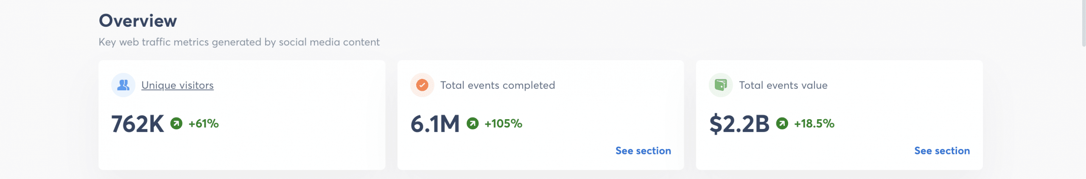Click the orange checkmark events completed icon
Screen dimensions: 1086x179
(x=422, y=85)
